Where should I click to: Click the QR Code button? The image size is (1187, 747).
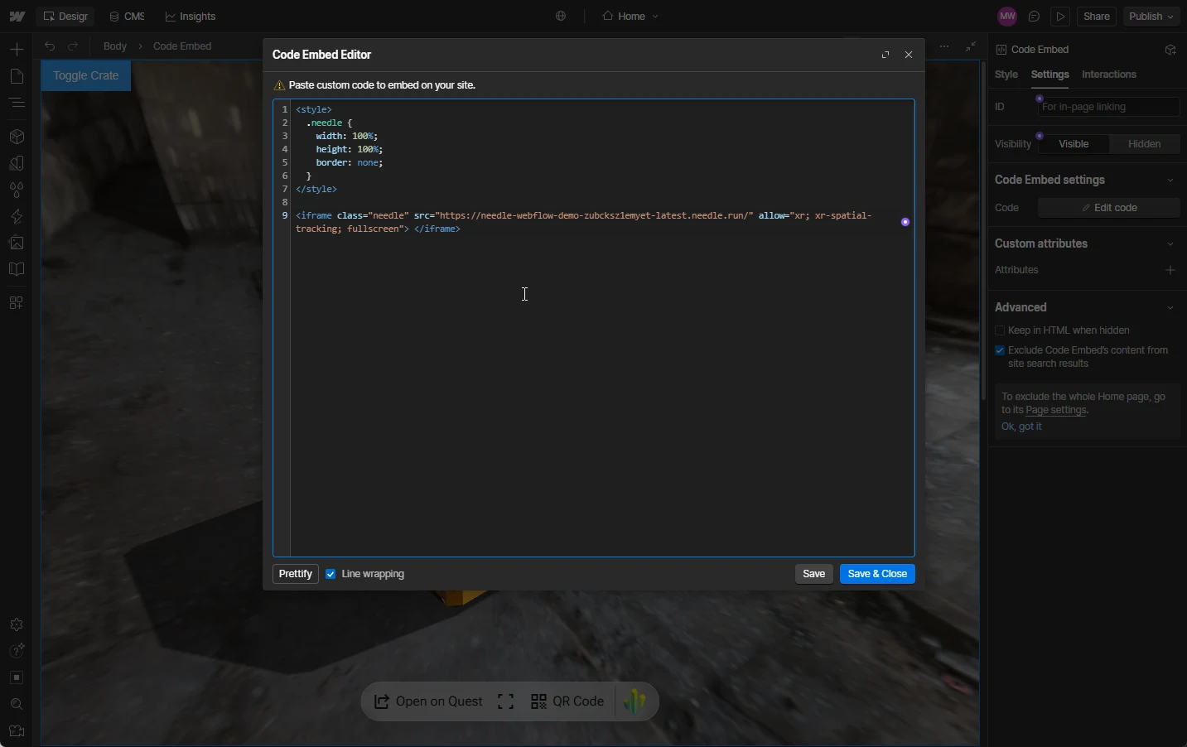click(x=567, y=701)
